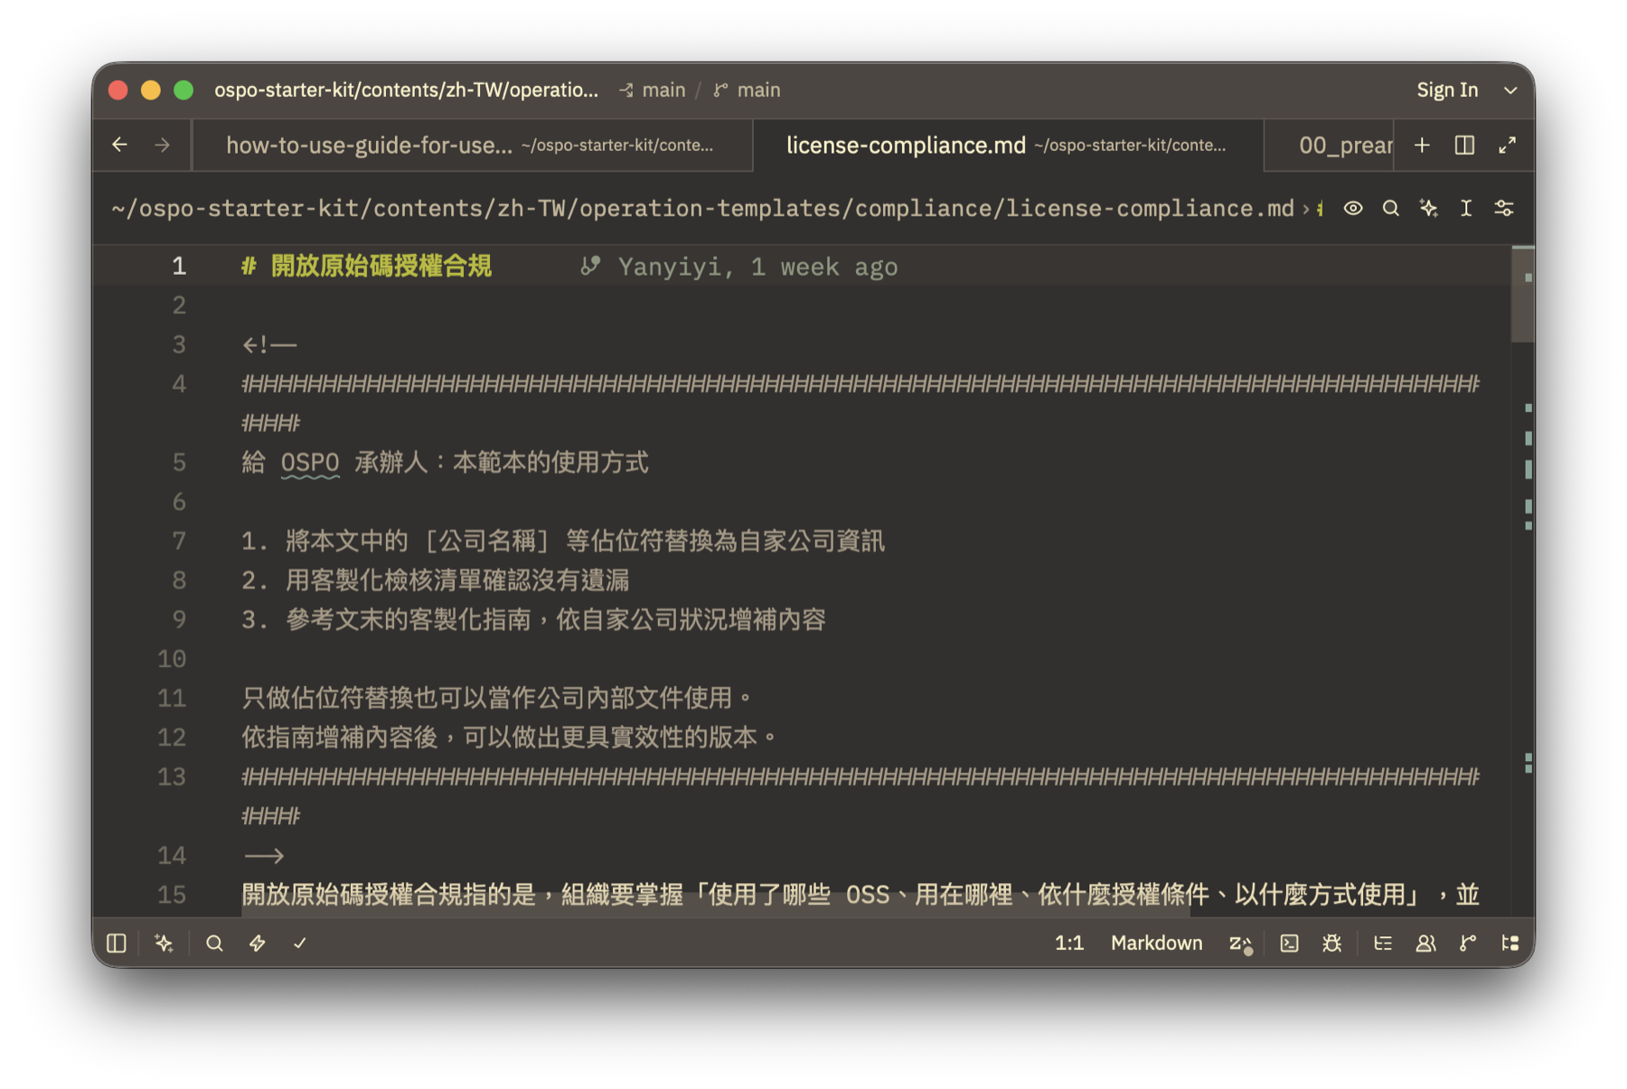Go back in navigation history
The image size is (1627, 1089).
coord(120,145)
